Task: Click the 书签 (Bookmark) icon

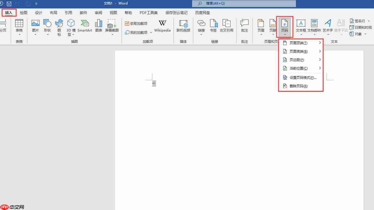Action: pyautogui.click(x=214, y=23)
